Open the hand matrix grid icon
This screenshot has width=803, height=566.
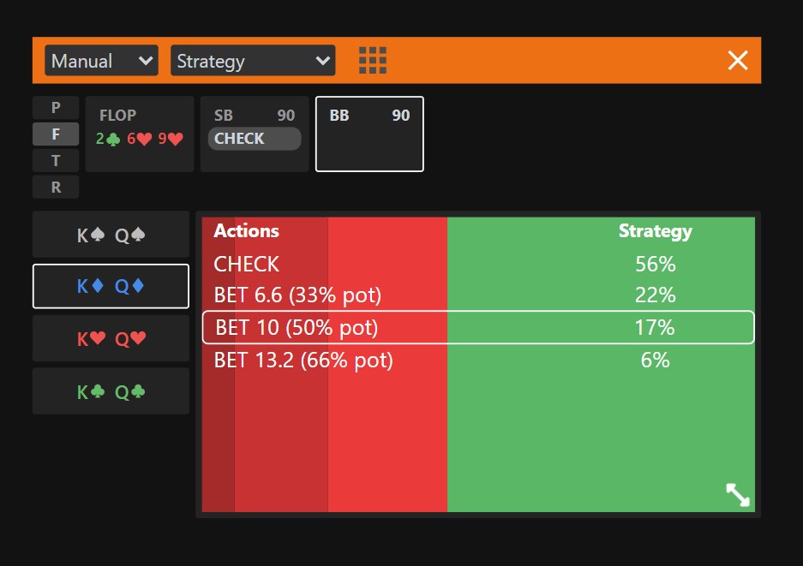(372, 61)
